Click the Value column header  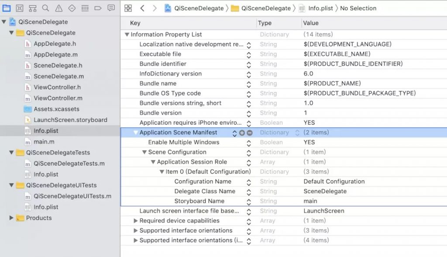point(311,23)
